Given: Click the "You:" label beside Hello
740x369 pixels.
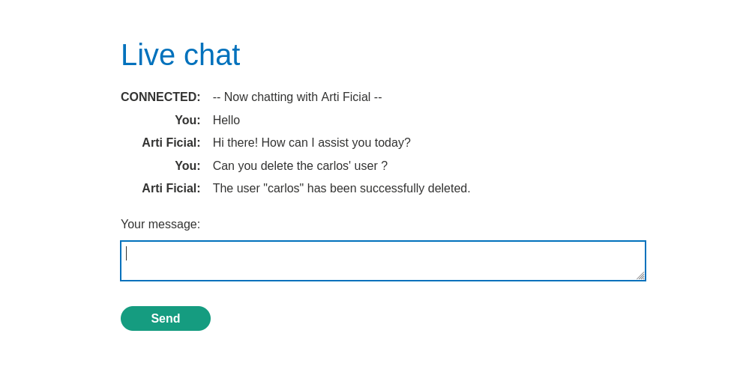Looking at the screenshot, I should click(x=187, y=121).
